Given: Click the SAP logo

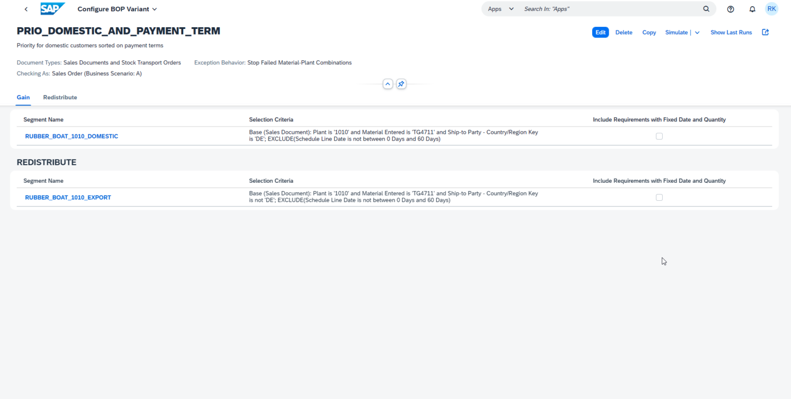Looking at the screenshot, I should pos(52,8).
